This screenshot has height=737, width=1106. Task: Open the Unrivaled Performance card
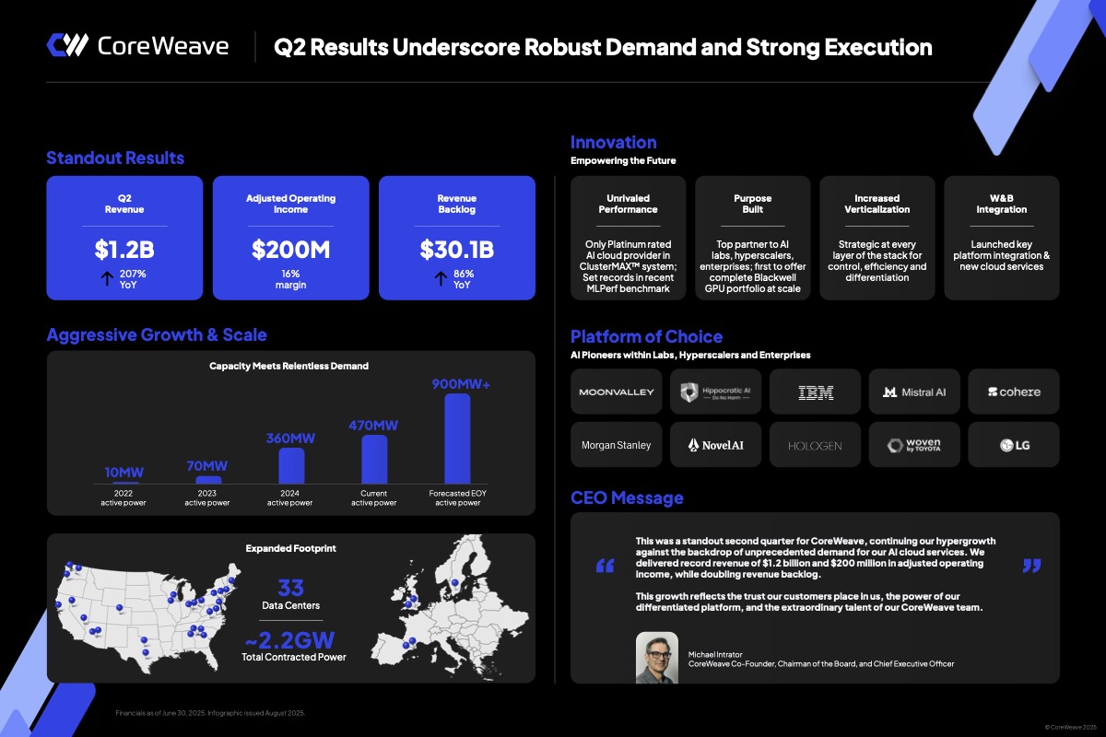click(628, 238)
